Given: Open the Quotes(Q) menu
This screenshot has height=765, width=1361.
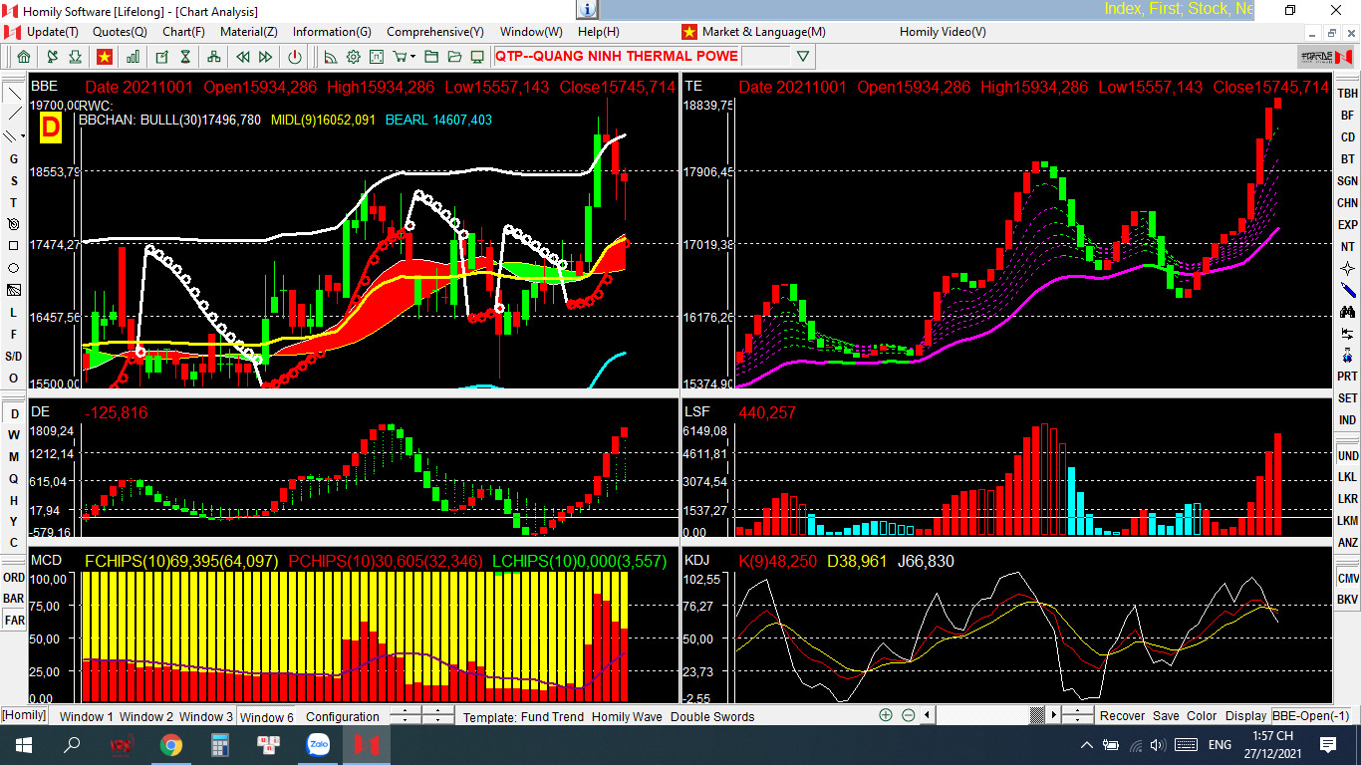Looking at the screenshot, I should [120, 32].
